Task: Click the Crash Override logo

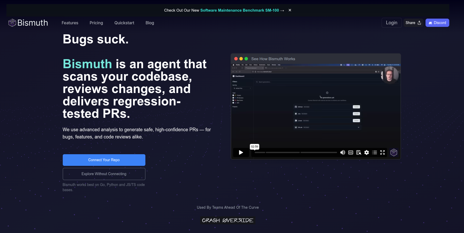Action: [228, 220]
